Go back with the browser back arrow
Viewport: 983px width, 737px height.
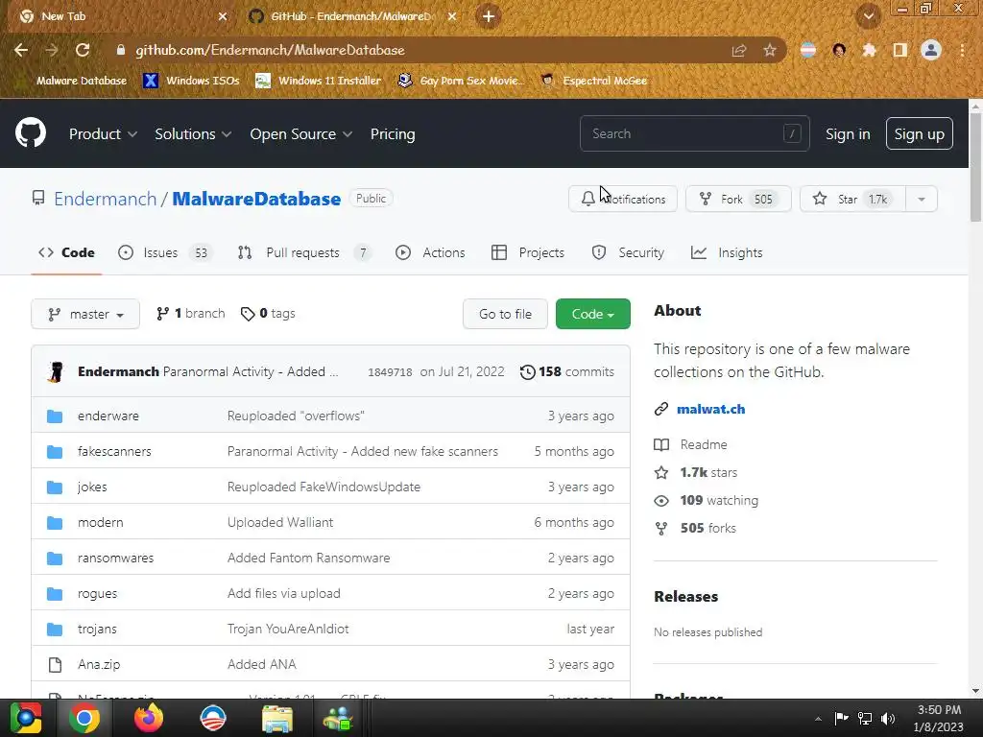pos(21,50)
